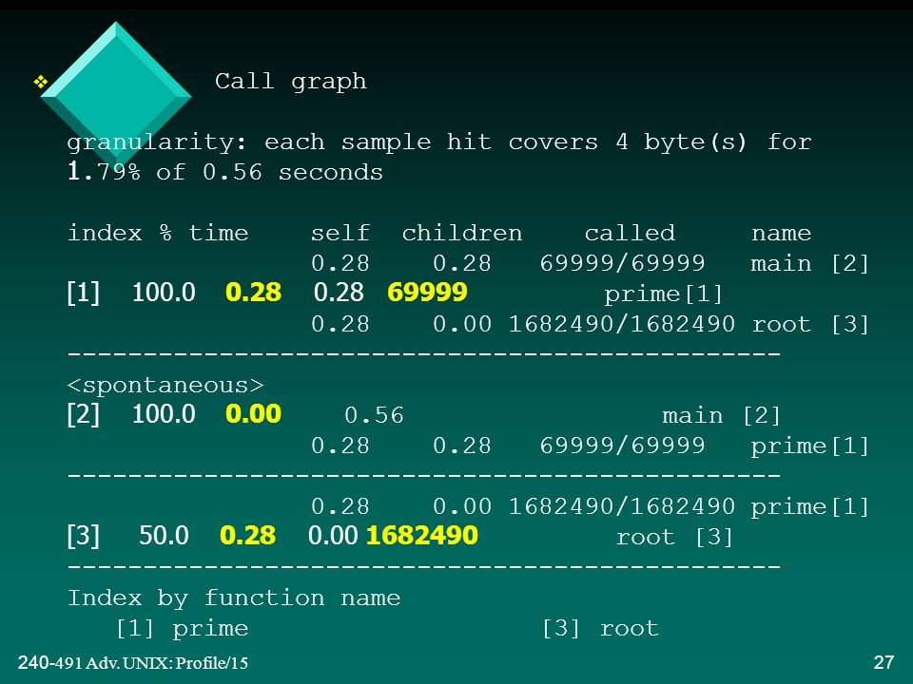The height and width of the screenshot is (684, 913).
Task: Click 'root [3]' name in row [3]
Action: tap(674, 538)
